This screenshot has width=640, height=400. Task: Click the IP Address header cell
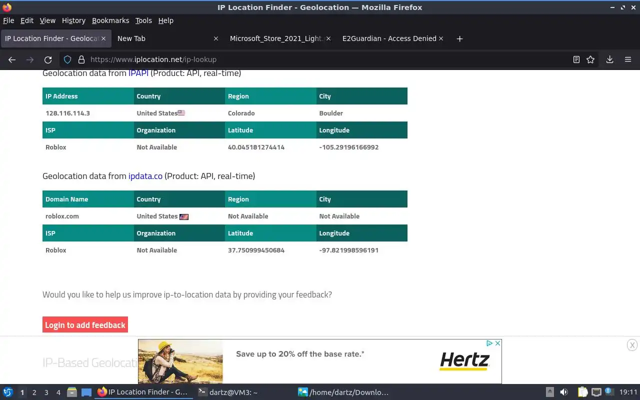click(x=88, y=96)
